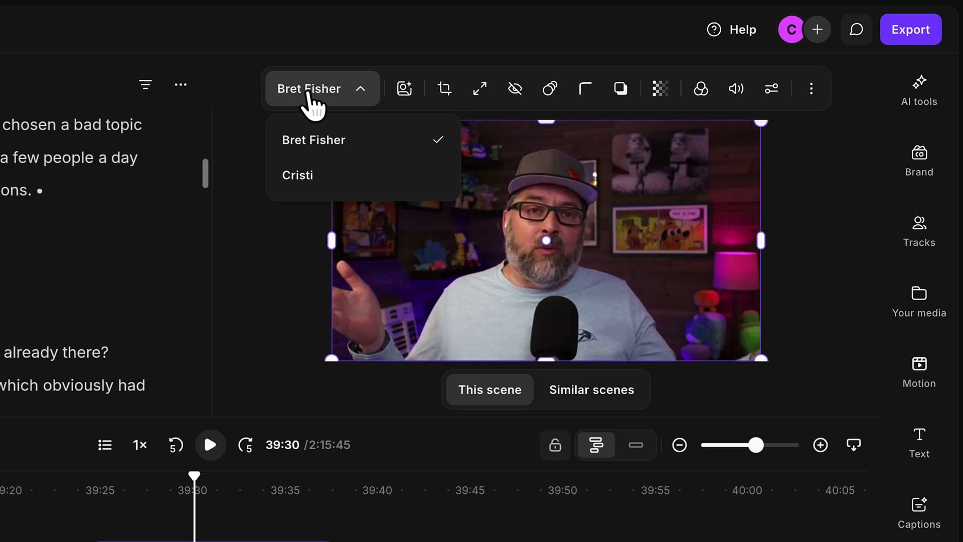The width and height of the screenshot is (963, 542).
Task: Open the Brand panel
Action: click(x=919, y=161)
